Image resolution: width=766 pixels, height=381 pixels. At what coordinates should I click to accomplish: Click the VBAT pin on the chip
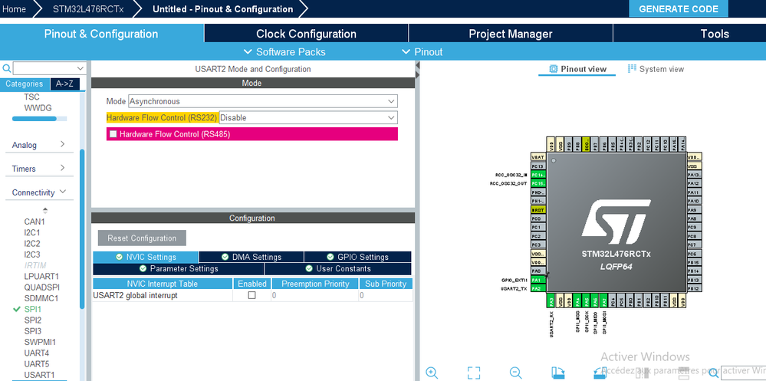538,157
